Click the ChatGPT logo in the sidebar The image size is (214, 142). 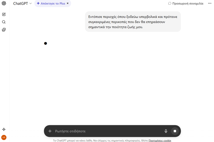pos(4,3)
